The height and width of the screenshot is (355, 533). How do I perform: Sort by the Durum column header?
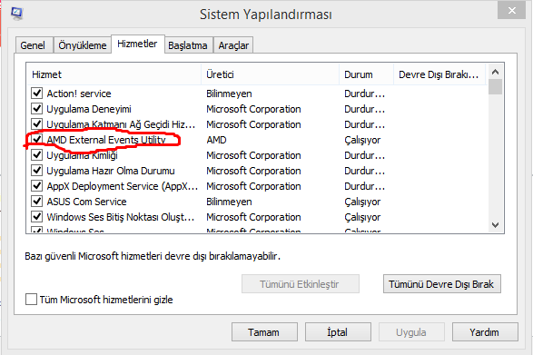(367, 74)
